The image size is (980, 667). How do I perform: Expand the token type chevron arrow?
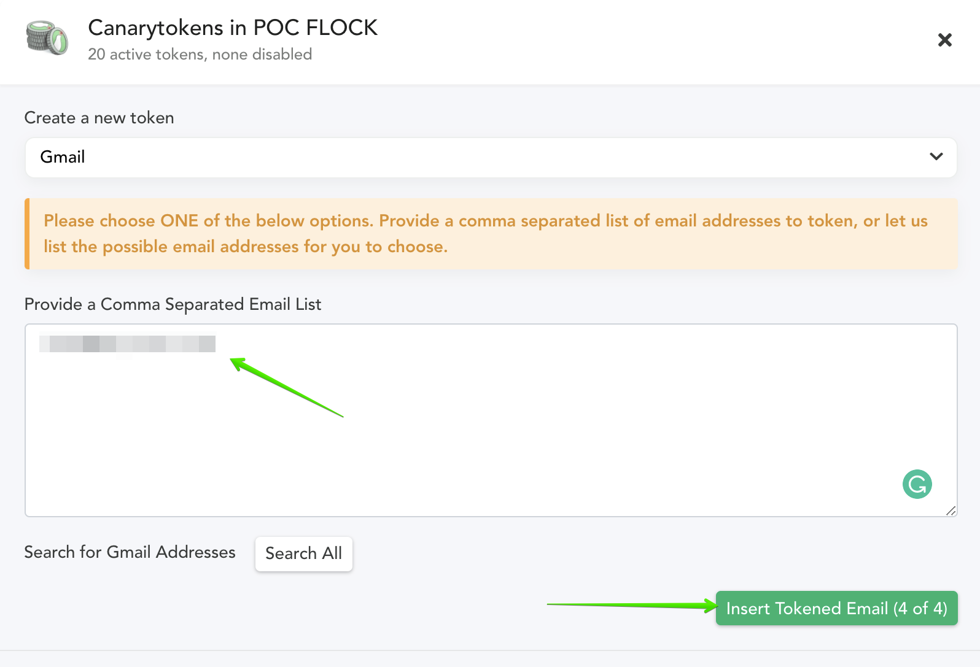point(936,156)
